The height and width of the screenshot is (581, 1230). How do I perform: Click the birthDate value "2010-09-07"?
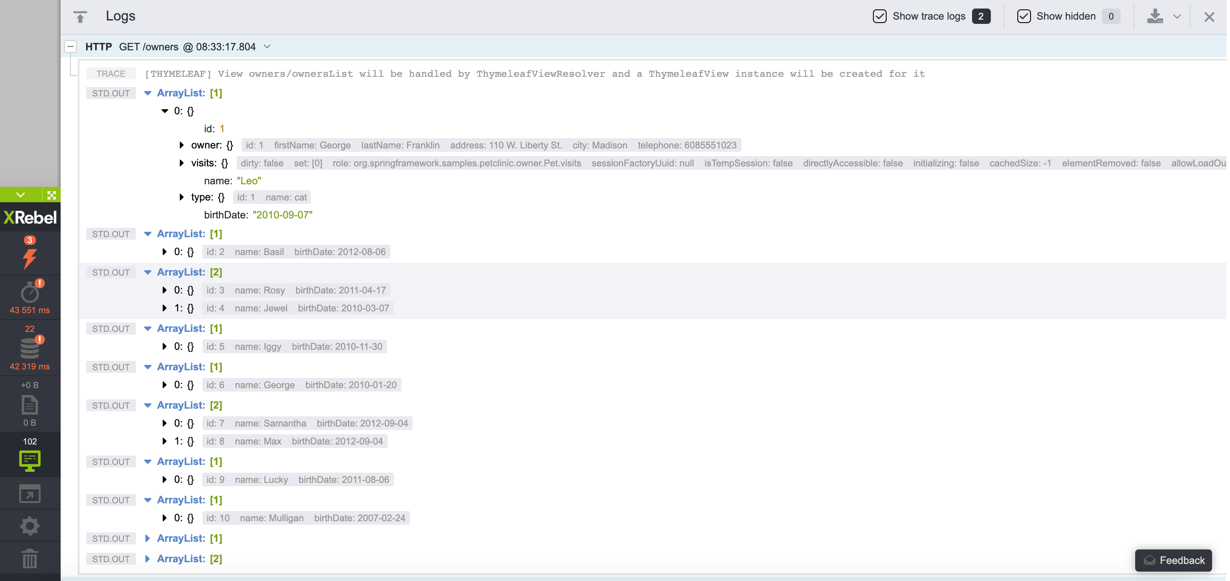tap(283, 215)
